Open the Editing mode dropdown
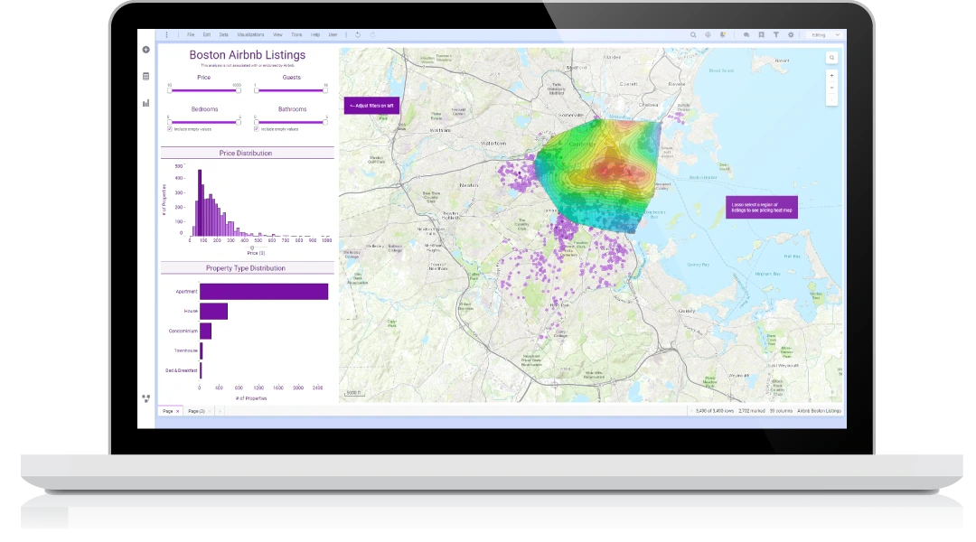 (x=825, y=35)
